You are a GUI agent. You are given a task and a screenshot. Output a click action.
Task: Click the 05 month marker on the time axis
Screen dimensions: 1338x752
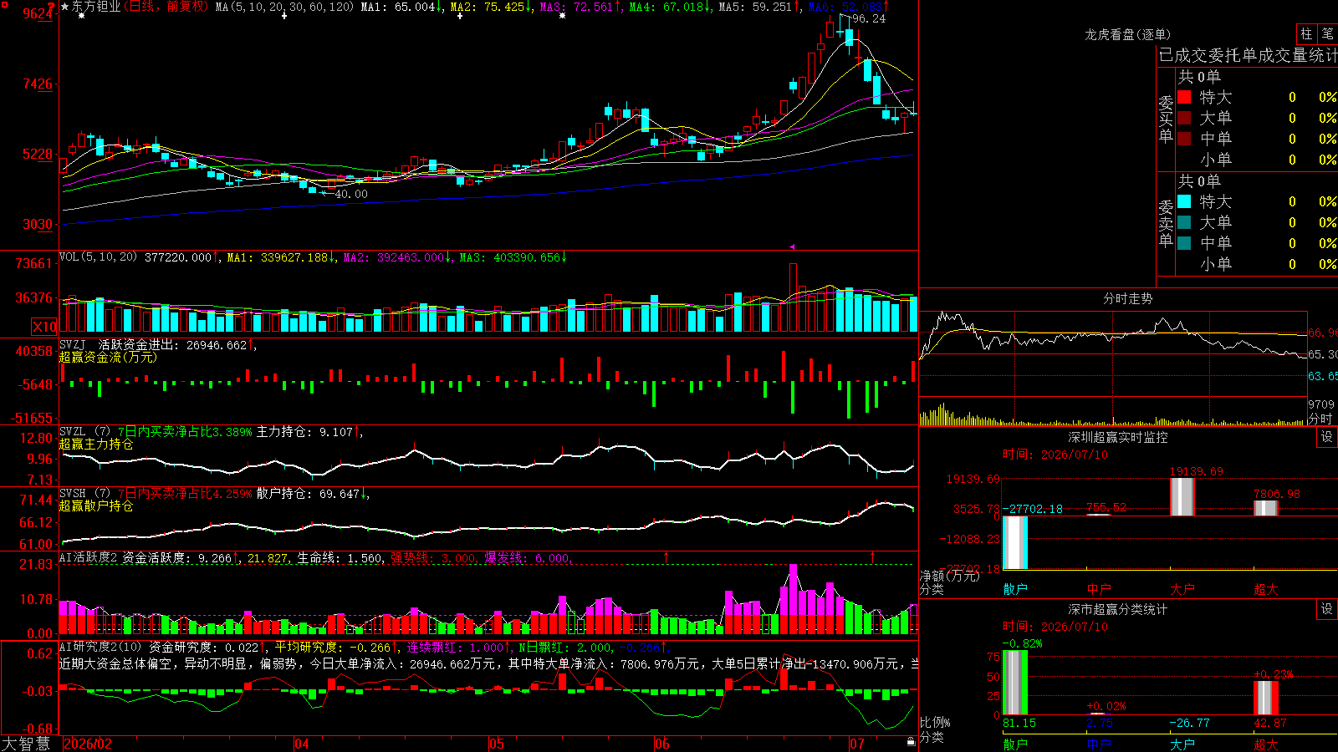497,744
